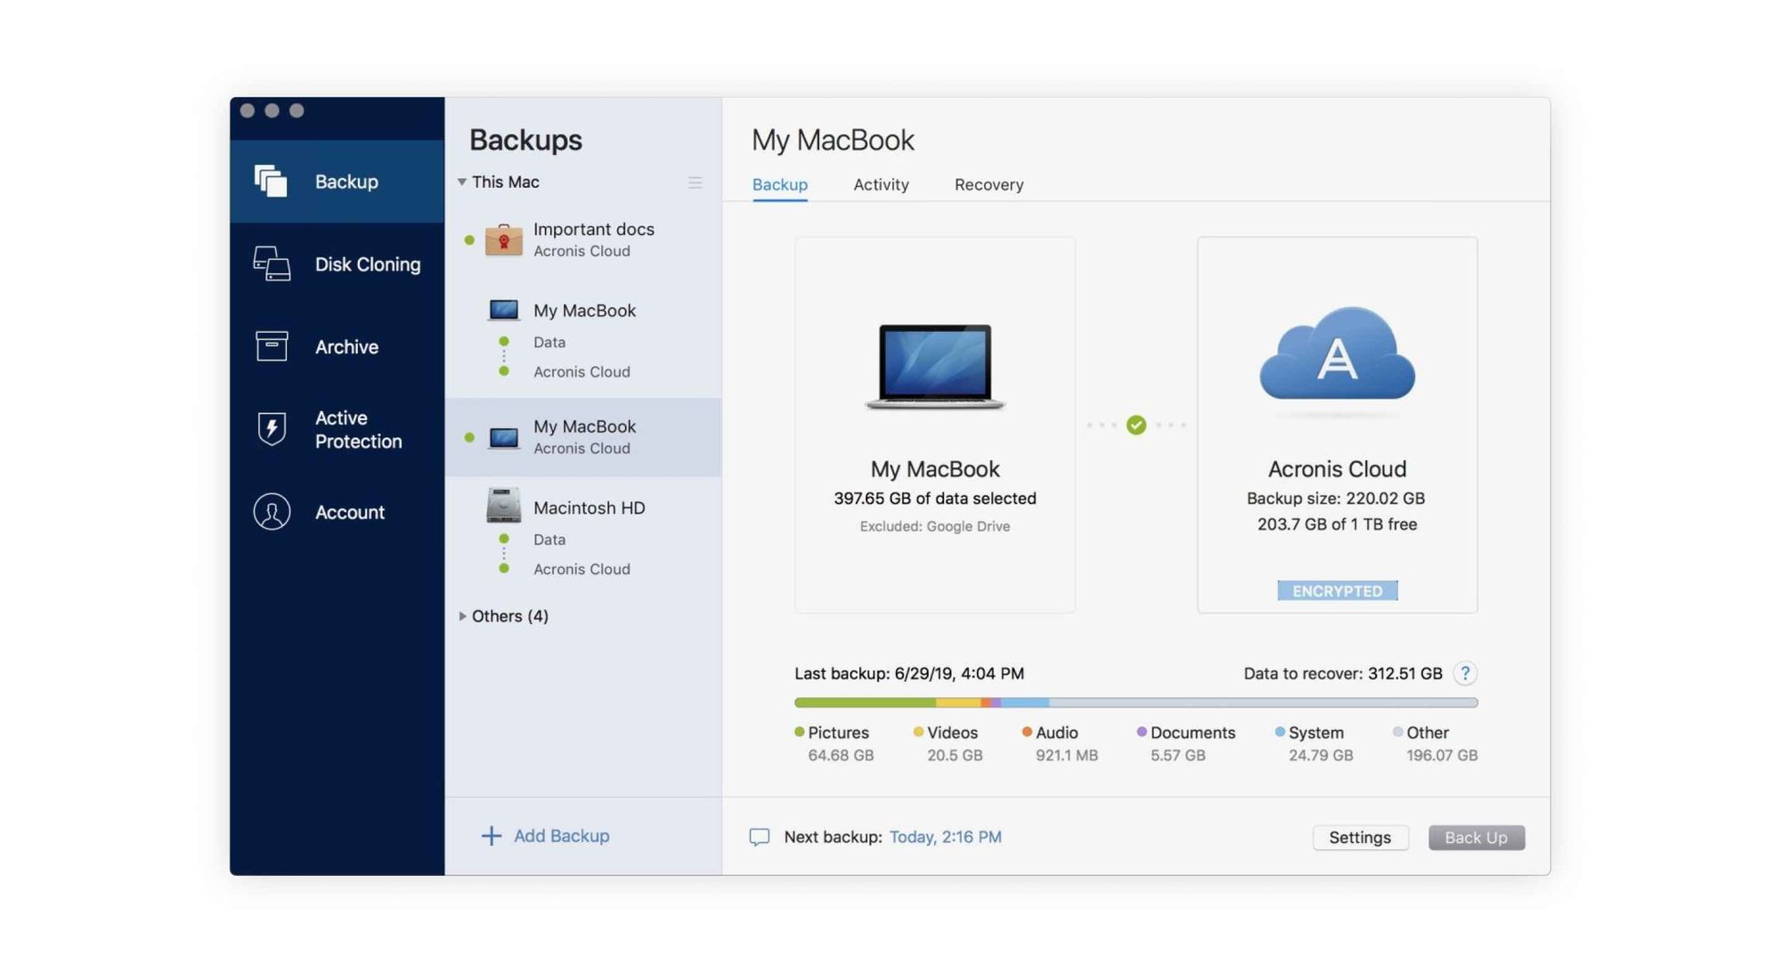Select the Disk Cloning sidebar icon
Image resolution: width=1781 pixels, height=973 pixels.
(270, 263)
